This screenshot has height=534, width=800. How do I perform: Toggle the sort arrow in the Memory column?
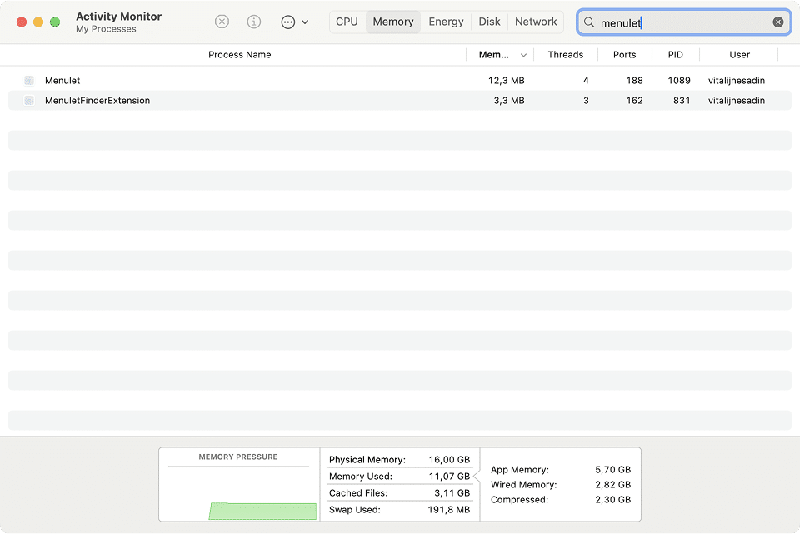pos(523,55)
